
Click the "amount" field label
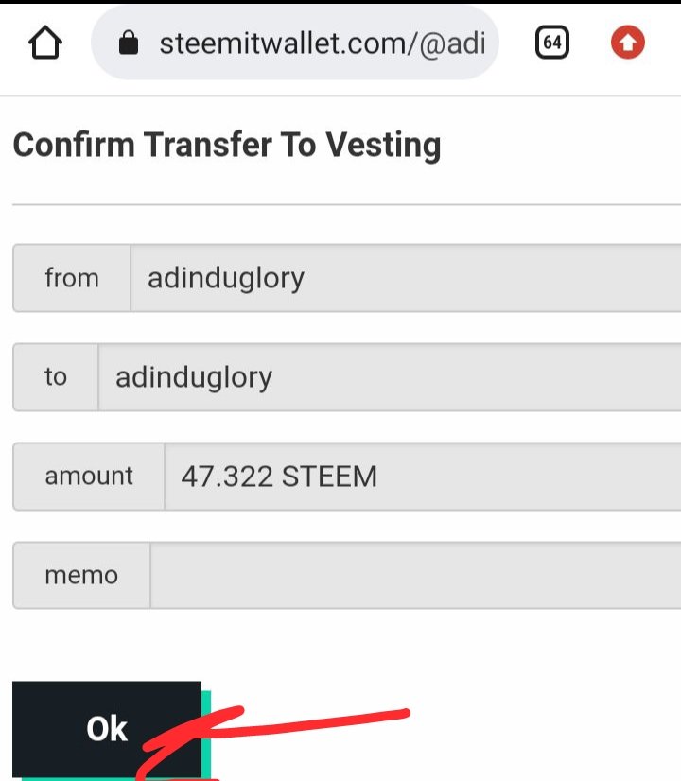click(x=89, y=477)
